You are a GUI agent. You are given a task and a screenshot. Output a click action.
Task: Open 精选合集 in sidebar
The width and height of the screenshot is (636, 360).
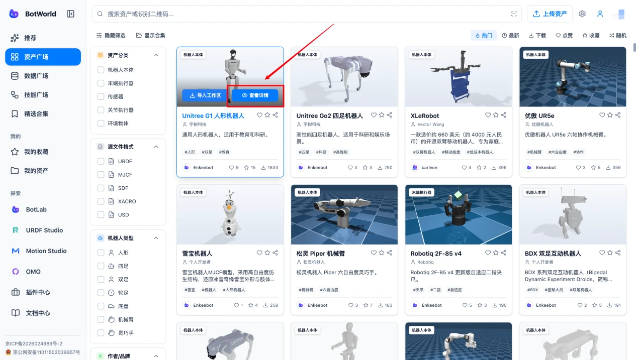[x=43, y=114]
